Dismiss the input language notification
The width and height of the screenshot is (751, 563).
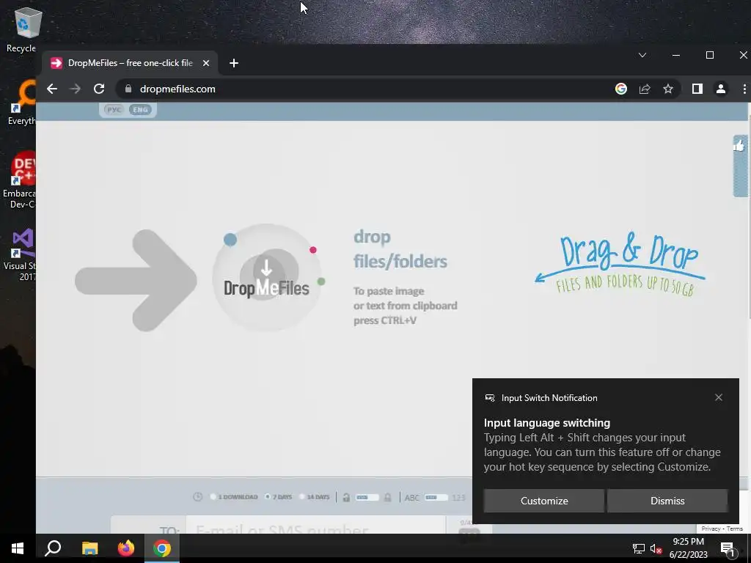(667, 501)
